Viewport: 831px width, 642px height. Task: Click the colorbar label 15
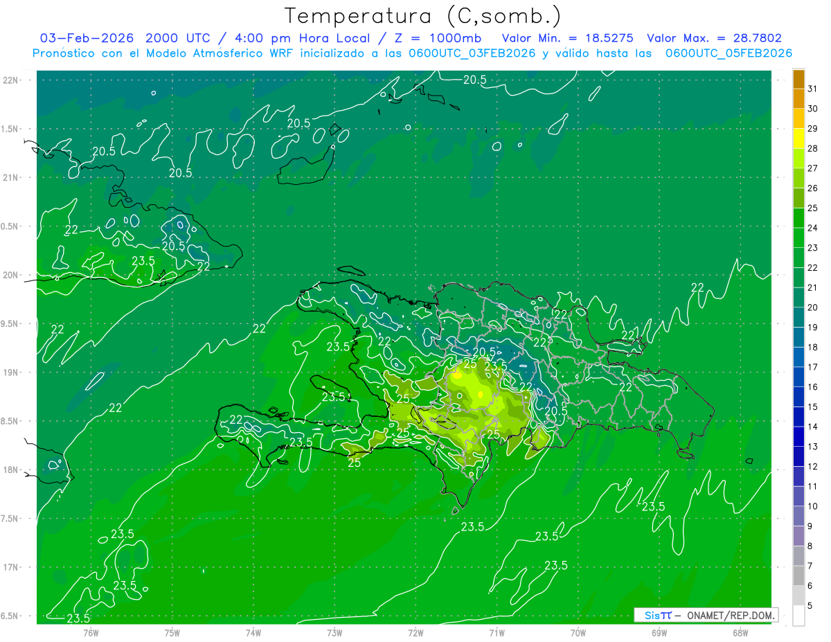(812, 407)
